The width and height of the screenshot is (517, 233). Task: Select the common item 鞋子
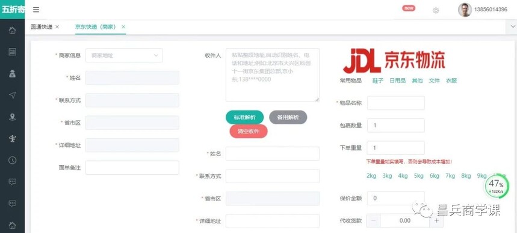tap(378, 80)
